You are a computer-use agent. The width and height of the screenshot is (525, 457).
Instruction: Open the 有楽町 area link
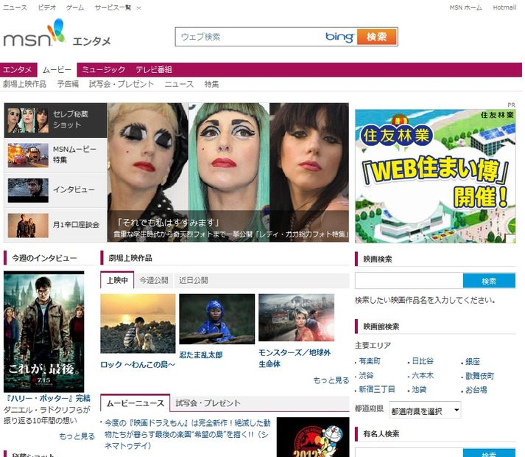tap(370, 361)
